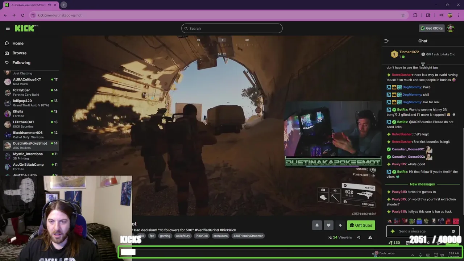Mute the browser tab audio icon
The height and width of the screenshot is (261, 464).
click(49, 5)
